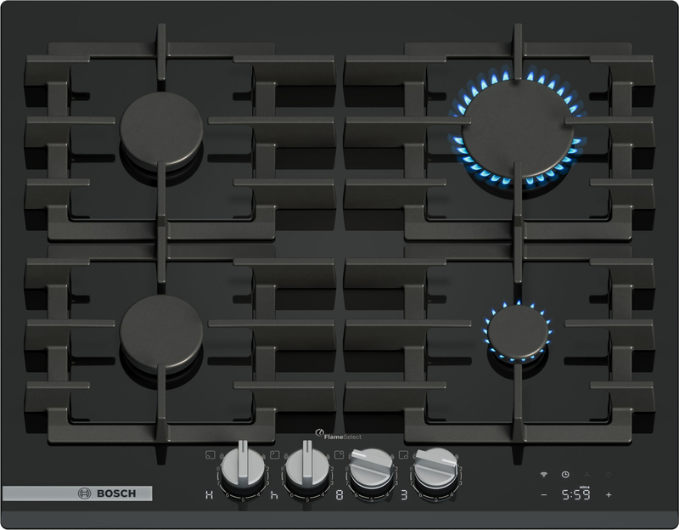Tap the Wi-Fi connectivity icon
The image size is (679, 530).
pyautogui.click(x=543, y=474)
